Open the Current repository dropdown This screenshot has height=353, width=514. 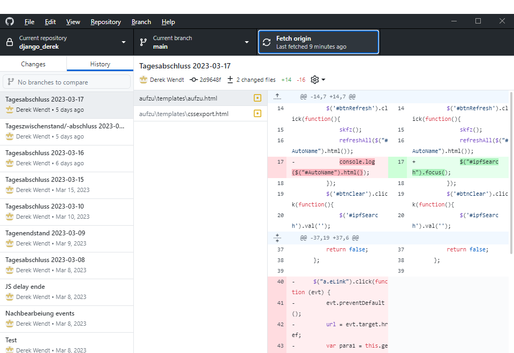66,42
